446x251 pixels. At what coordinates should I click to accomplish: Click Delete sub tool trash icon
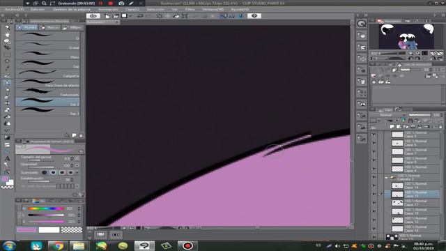81,135
